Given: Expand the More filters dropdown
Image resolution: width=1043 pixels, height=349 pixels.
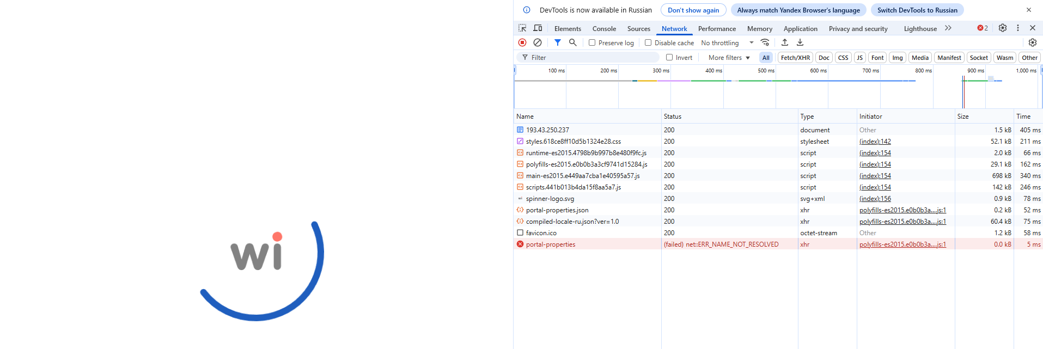Looking at the screenshot, I should pos(729,58).
